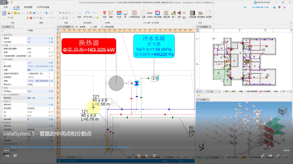Collapse the 供热 section
This screenshot has width=293, height=164.
(x=2, y=88)
